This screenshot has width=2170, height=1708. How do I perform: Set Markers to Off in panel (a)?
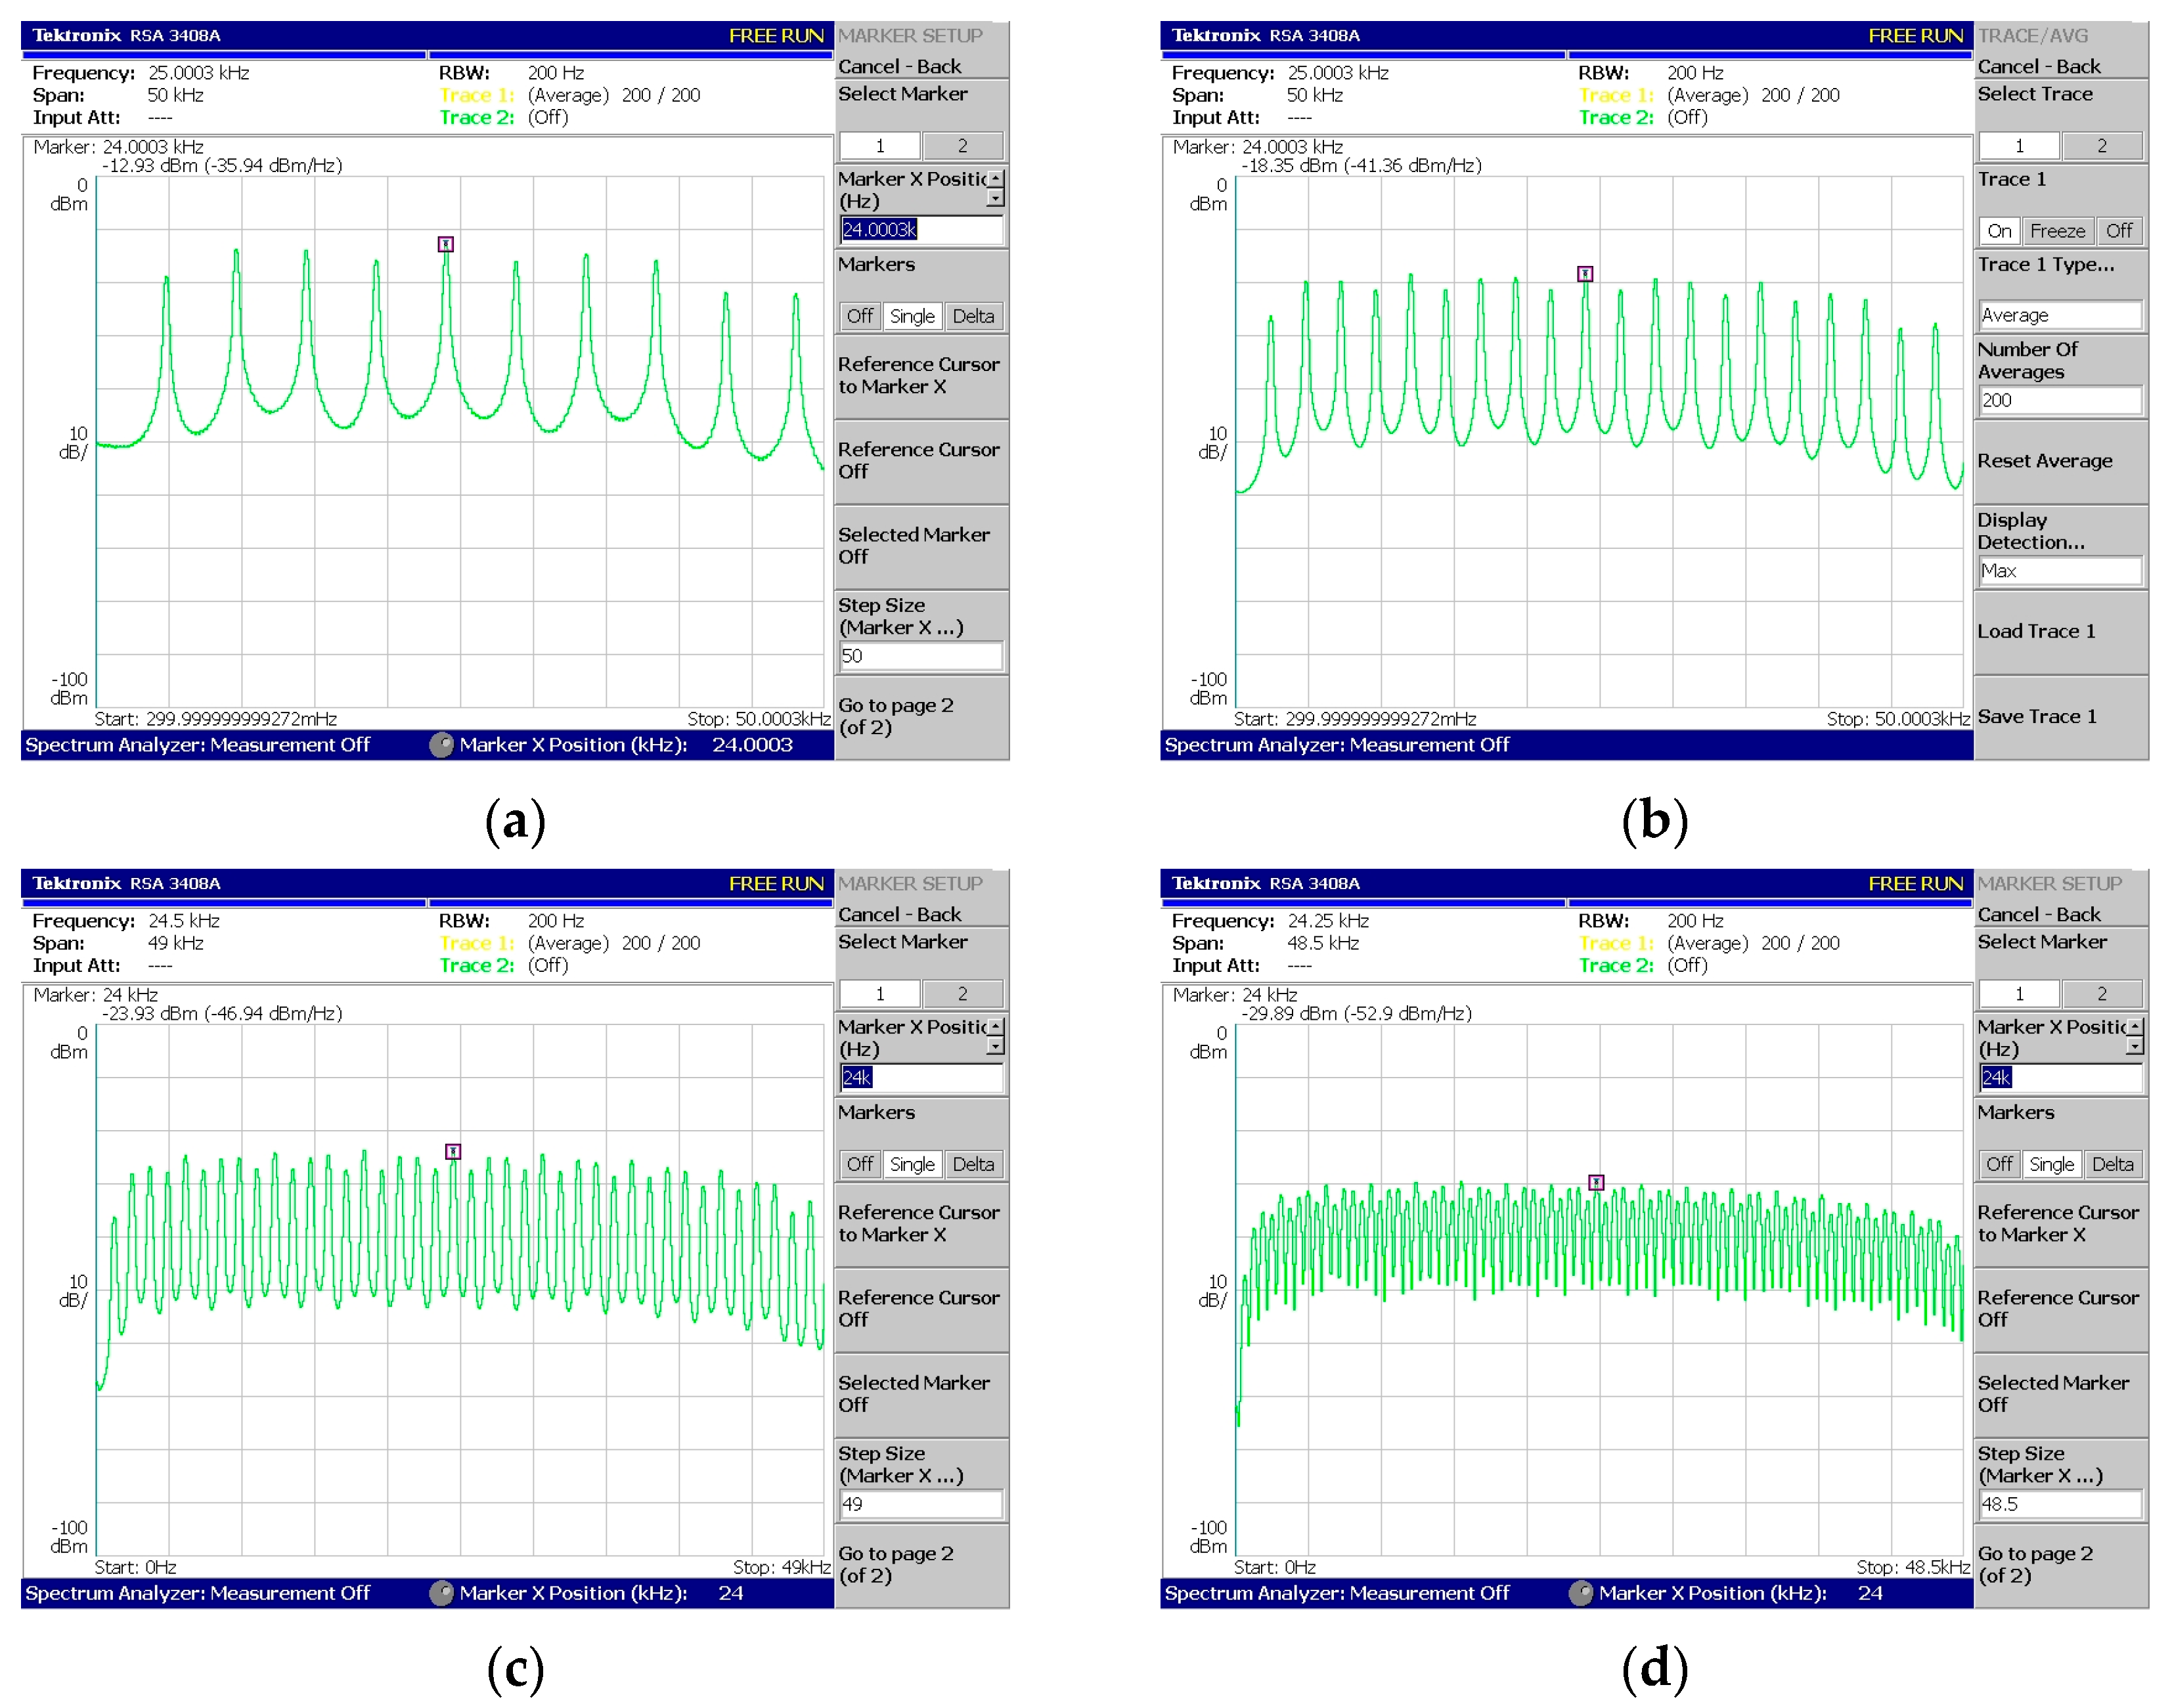coord(860,316)
